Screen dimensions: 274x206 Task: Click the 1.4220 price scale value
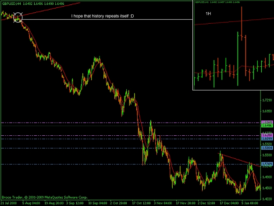coord(267,199)
